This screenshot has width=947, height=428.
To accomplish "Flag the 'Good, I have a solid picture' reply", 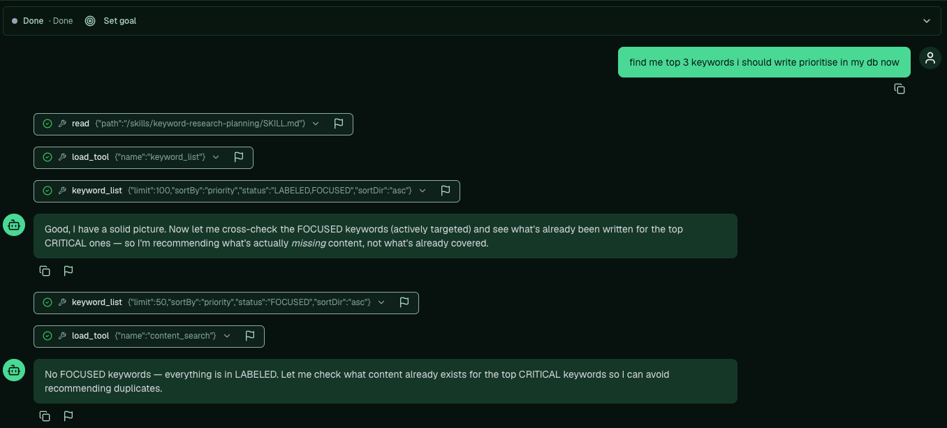I will point(68,271).
